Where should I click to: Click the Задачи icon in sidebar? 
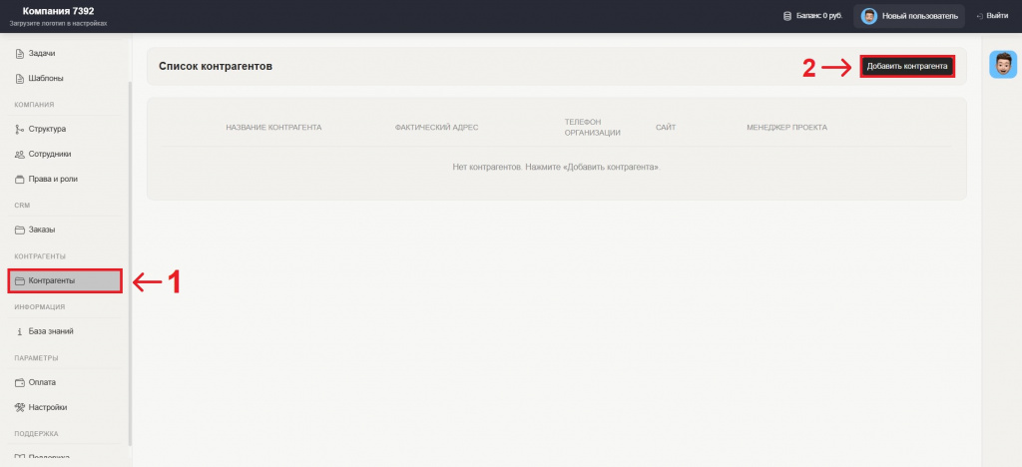[x=20, y=53]
